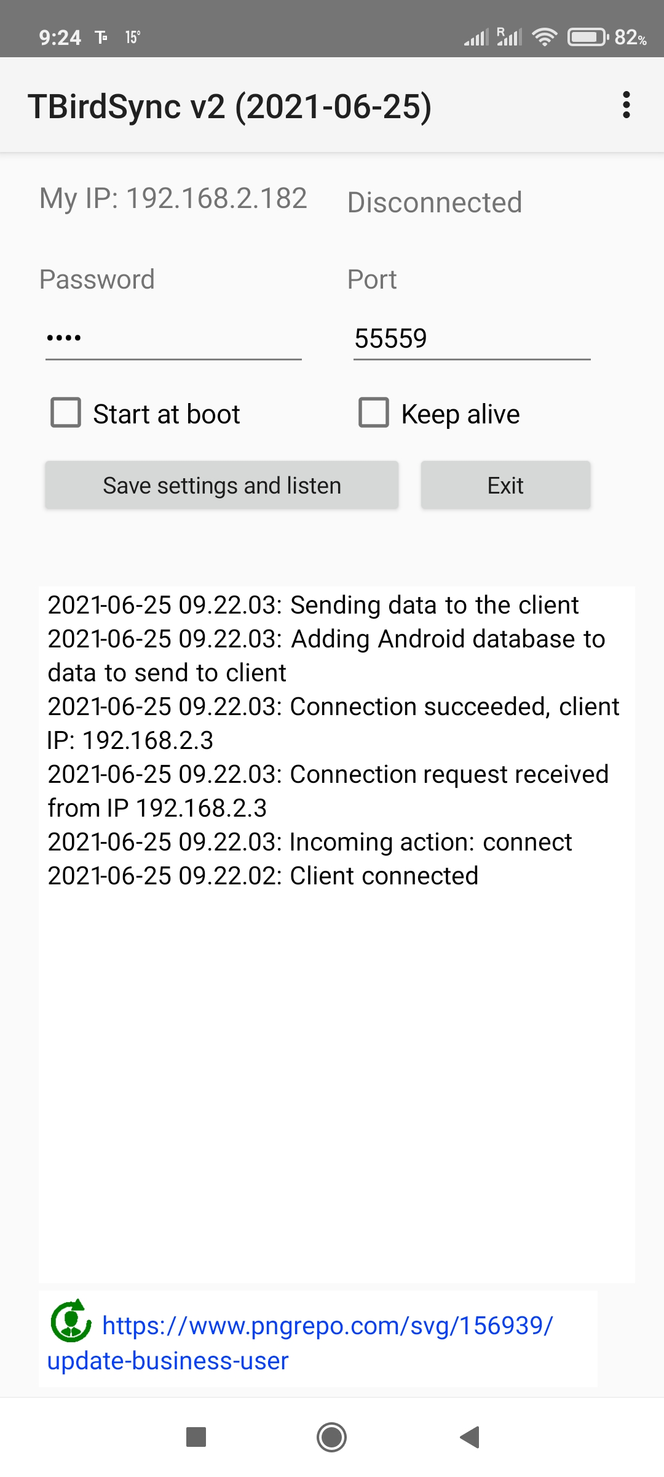
Task: Tap the battery indicator icon
Action: tap(586, 36)
